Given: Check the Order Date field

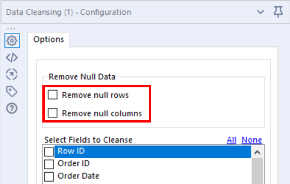Looking at the screenshot, I should click(49, 176).
